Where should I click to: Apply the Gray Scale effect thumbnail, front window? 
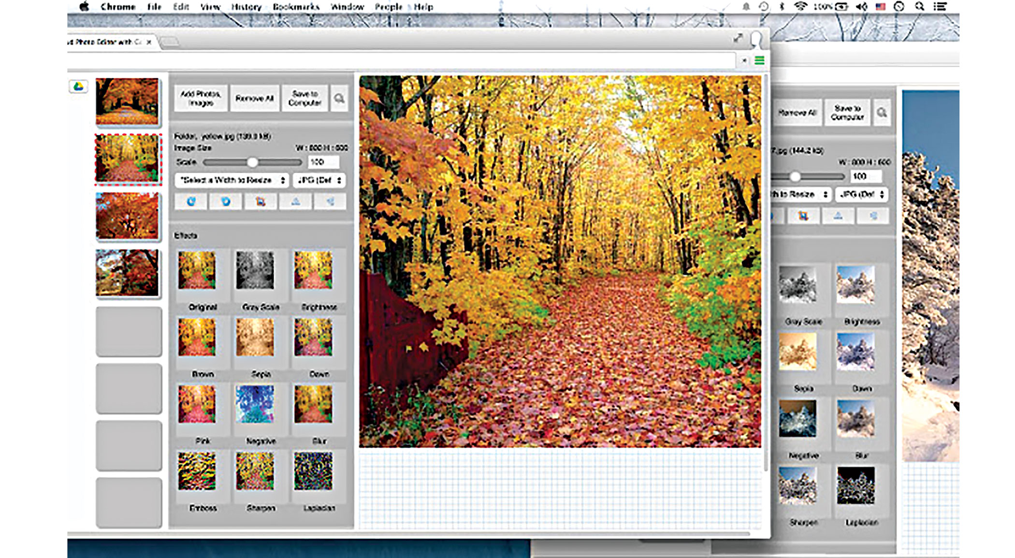(255, 271)
